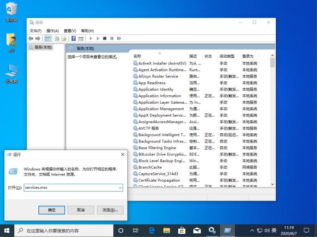The width and height of the screenshot is (317, 237).
Task: Open Settings from the taskbar gear icon
Action: tap(212, 230)
